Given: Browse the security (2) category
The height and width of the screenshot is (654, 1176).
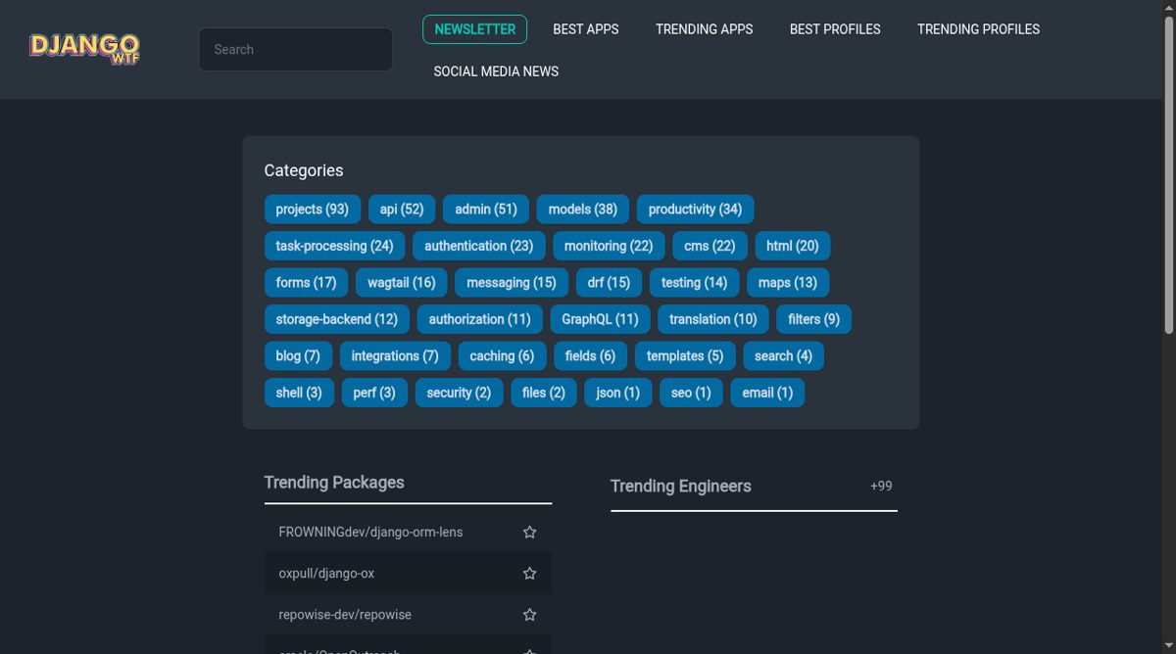Looking at the screenshot, I should click(x=459, y=393).
